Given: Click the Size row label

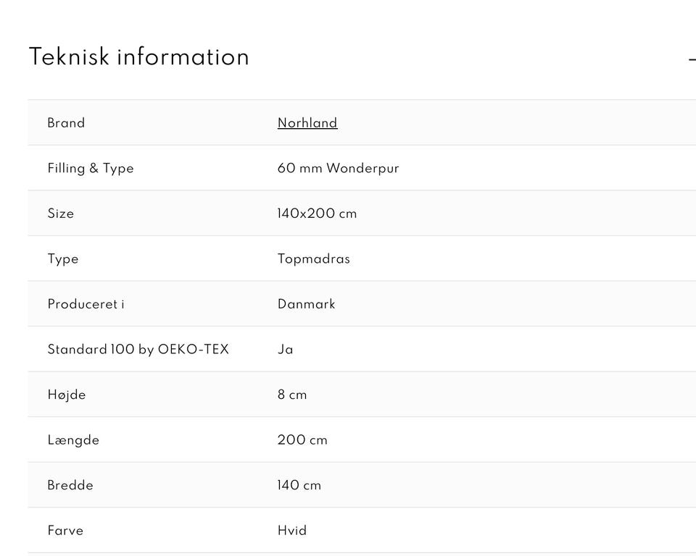Looking at the screenshot, I should 61,214.
